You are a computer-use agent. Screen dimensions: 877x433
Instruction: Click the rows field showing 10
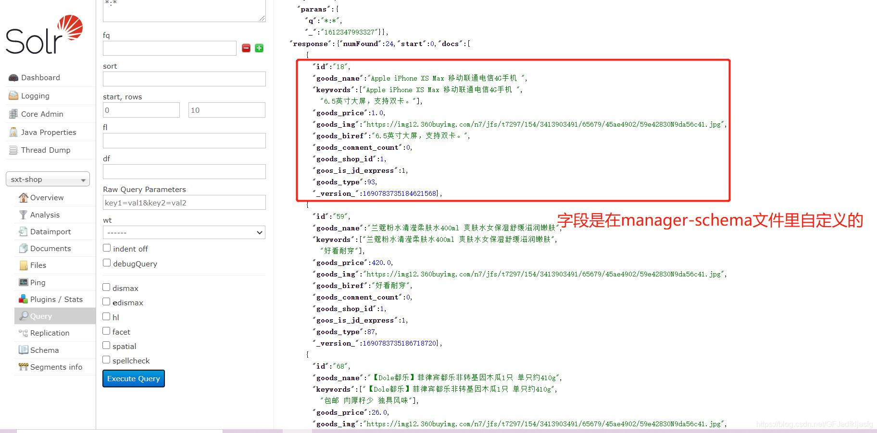click(x=227, y=110)
